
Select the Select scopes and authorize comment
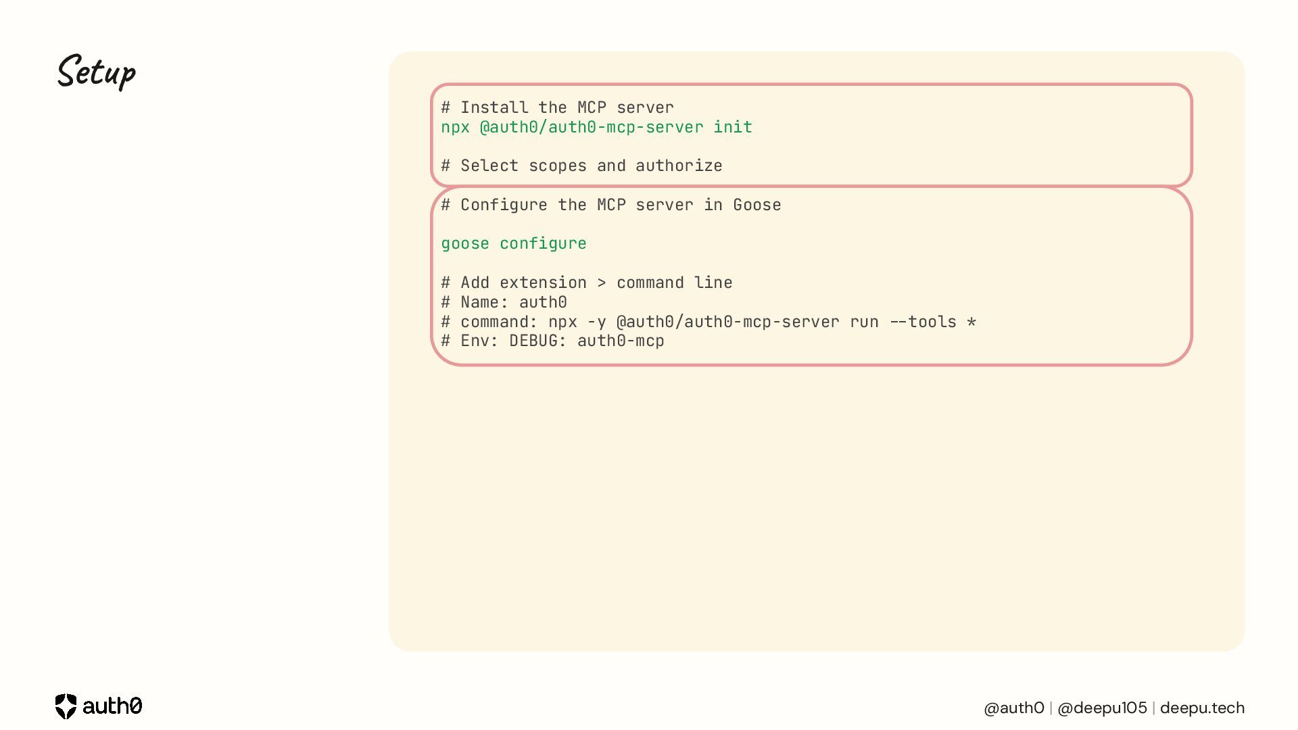click(581, 166)
